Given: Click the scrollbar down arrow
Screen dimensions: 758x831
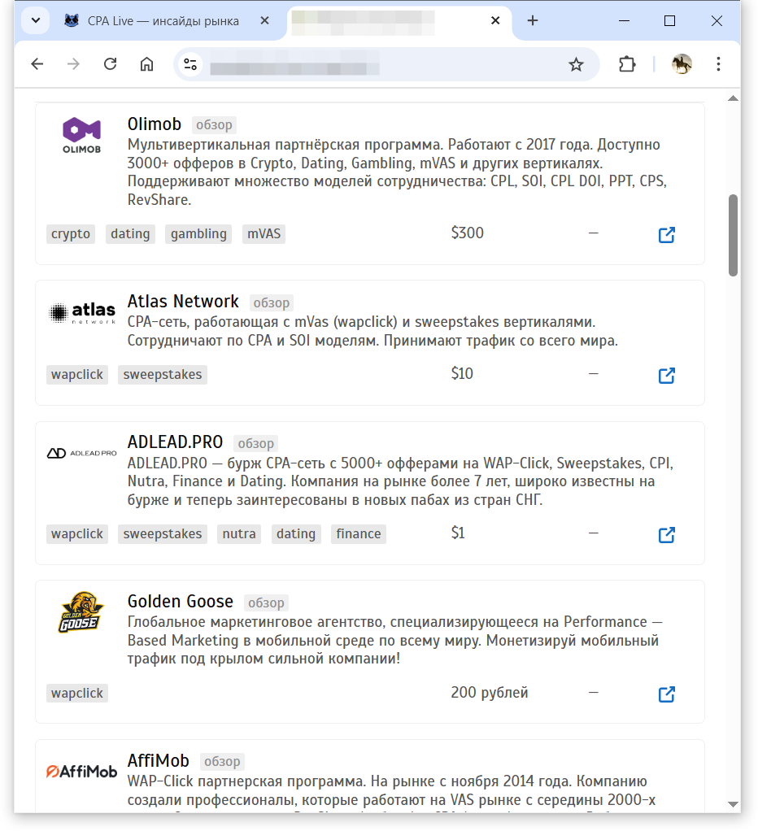Looking at the screenshot, I should pyautogui.click(x=733, y=804).
